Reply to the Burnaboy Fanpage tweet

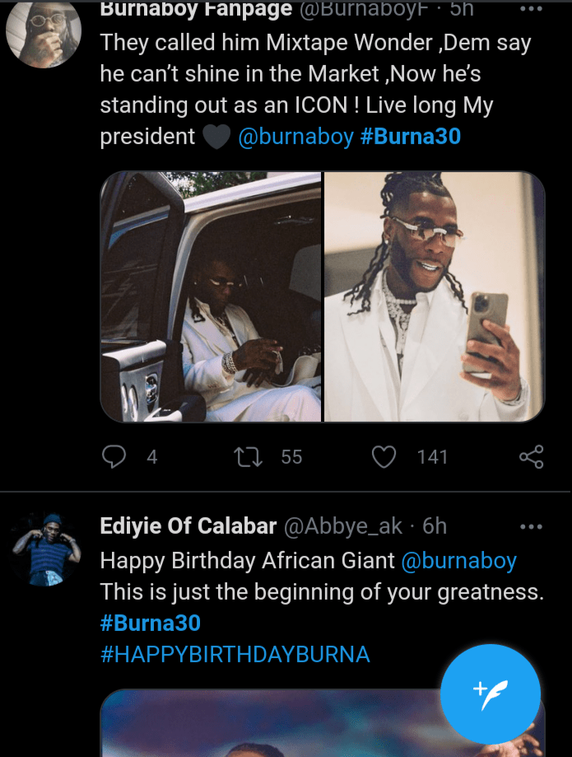114,456
